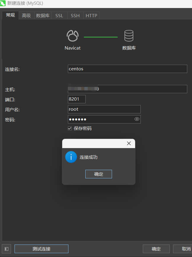This screenshot has width=192, height=257.
Task: Click the 连接名: label
Action: 12,69
